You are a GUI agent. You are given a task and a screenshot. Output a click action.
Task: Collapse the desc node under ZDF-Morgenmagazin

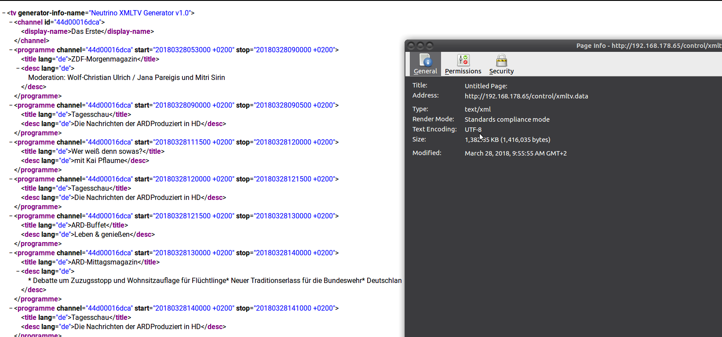18,69
